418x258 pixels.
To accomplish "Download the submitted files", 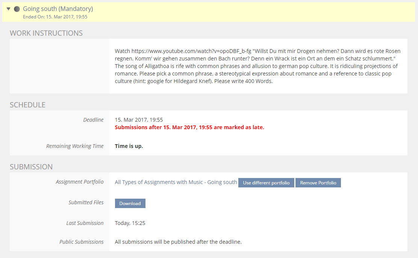I will click(130, 204).
